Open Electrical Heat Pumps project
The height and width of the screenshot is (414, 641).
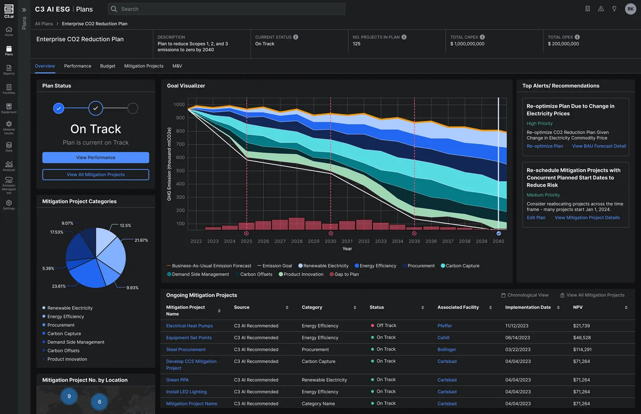tap(190, 326)
